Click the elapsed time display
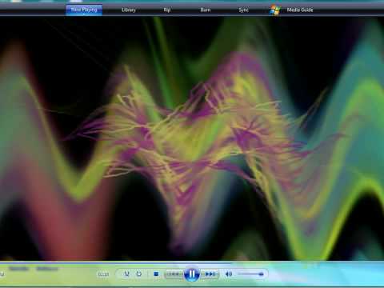384x288 pixels. pos(103,274)
